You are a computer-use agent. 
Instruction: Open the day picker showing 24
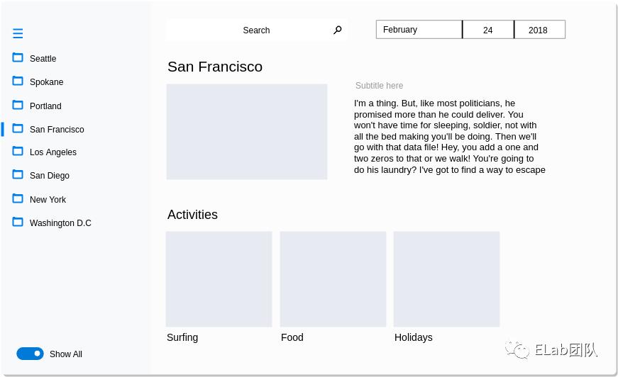488,30
